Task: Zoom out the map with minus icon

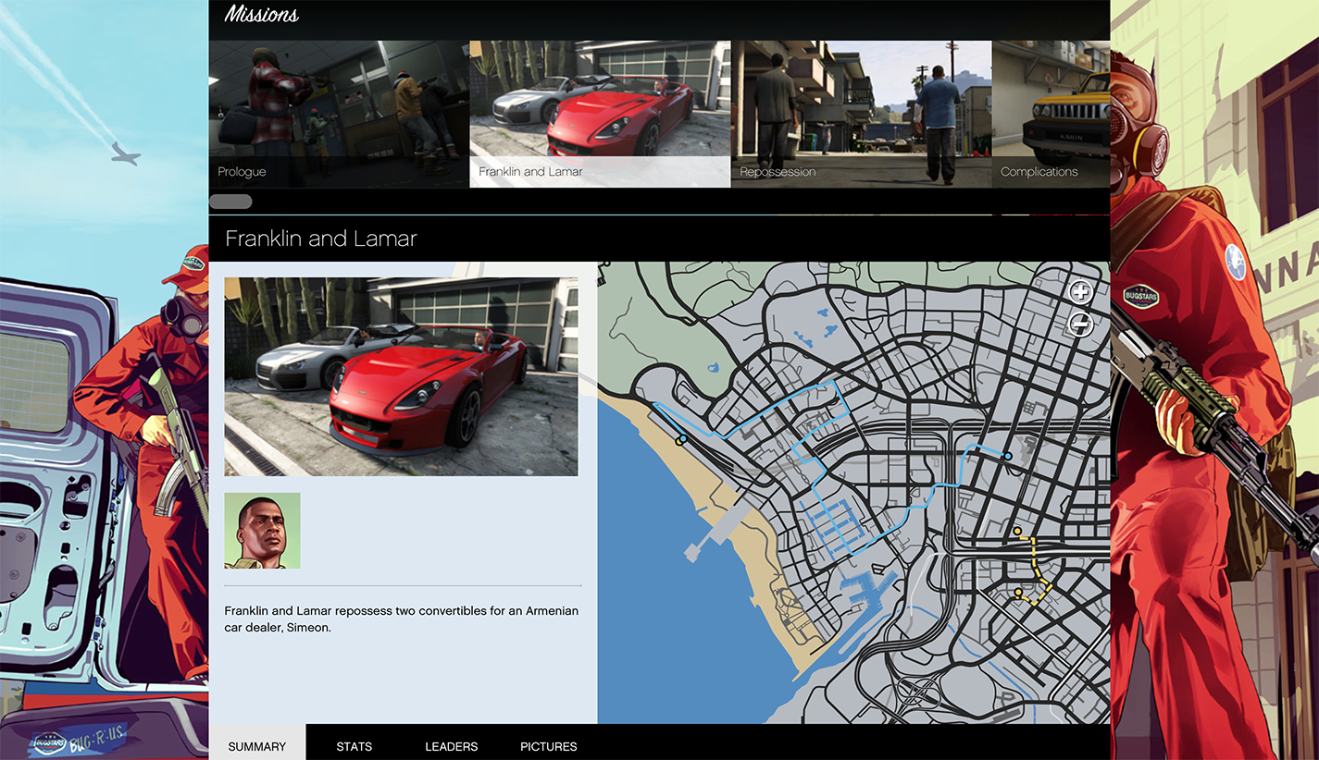Action: (1080, 325)
